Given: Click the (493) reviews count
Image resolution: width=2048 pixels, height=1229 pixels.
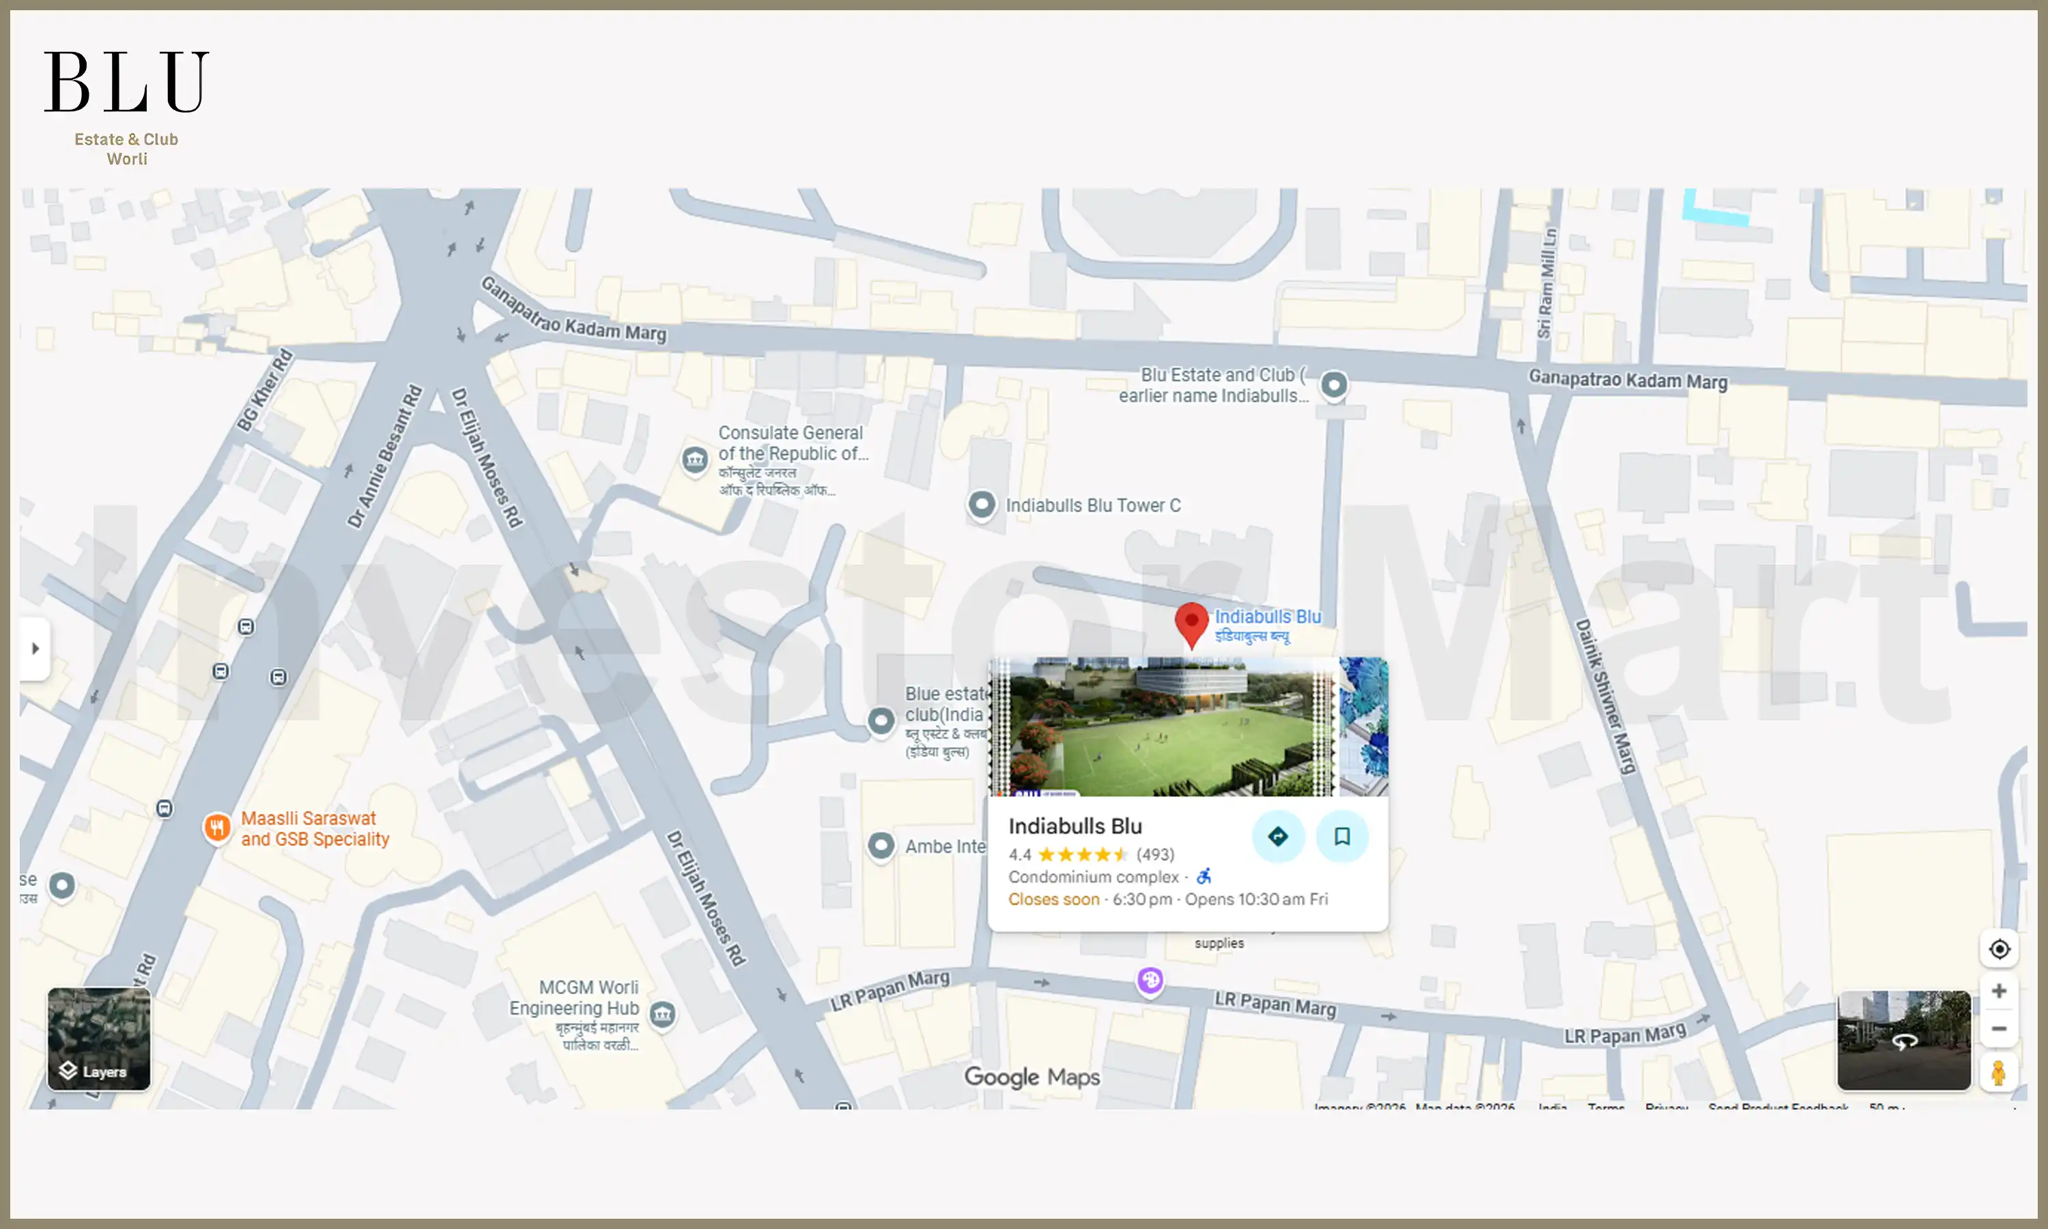Looking at the screenshot, I should [x=1155, y=854].
